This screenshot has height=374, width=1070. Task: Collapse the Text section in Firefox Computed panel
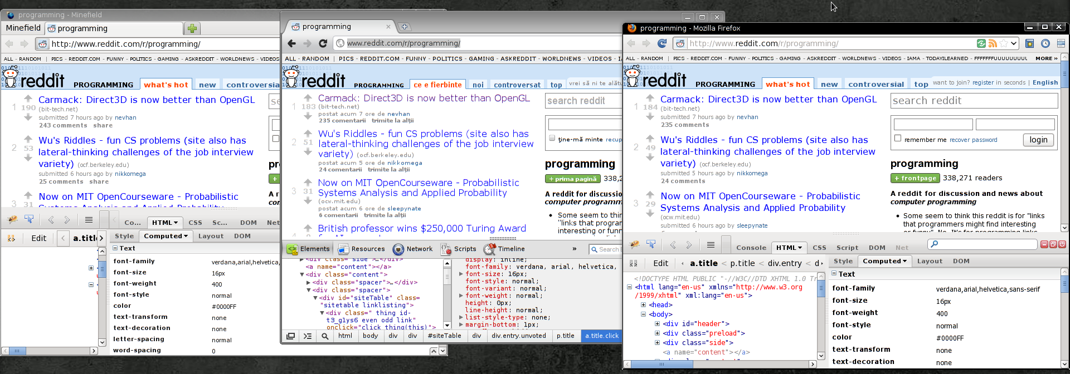click(x=834, y=273)
